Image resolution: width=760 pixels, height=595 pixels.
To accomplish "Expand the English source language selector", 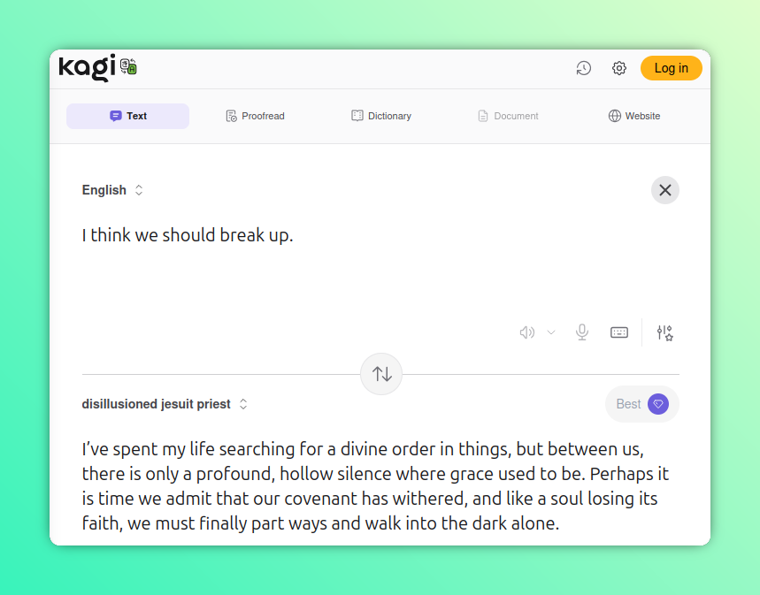I will pos(112,190).
